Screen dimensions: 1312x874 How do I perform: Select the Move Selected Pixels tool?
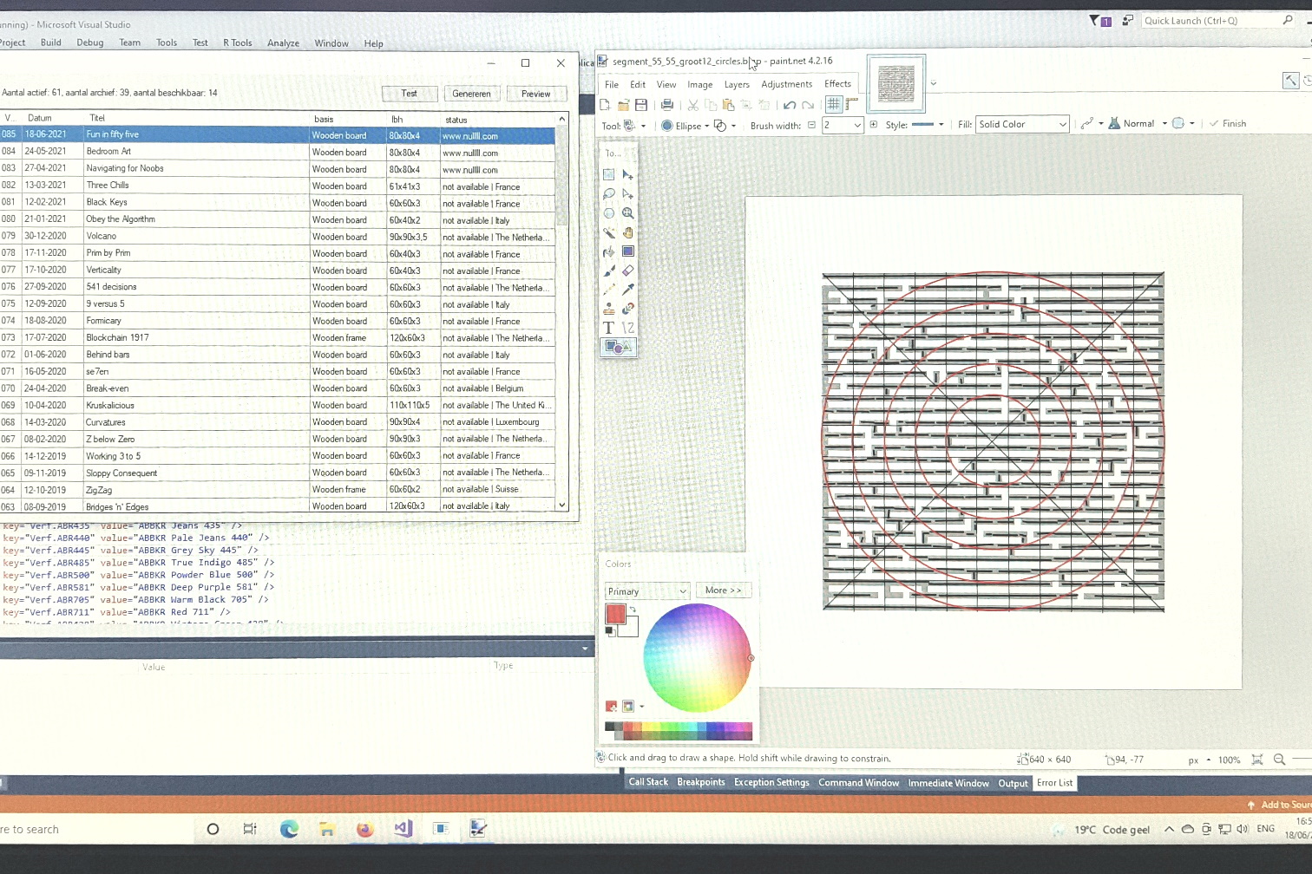point(628,174)
